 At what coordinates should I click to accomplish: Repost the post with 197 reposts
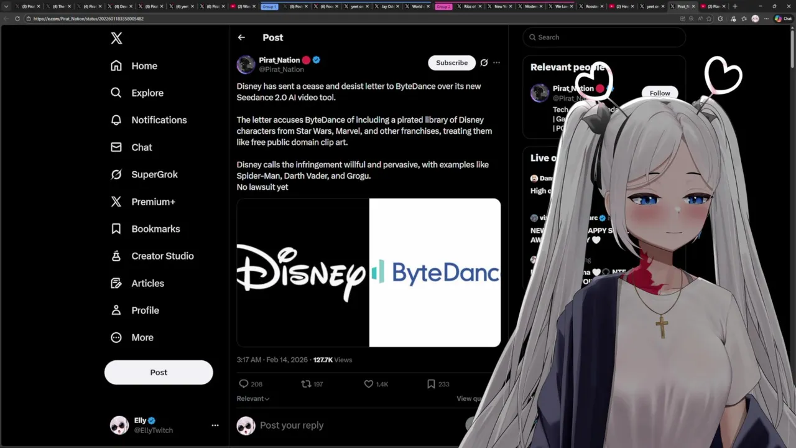click(312, 384)
